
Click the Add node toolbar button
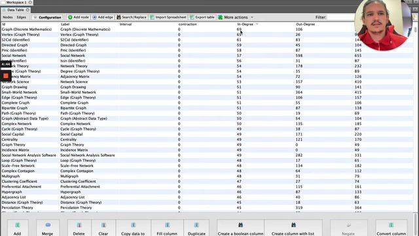point(78,17)
